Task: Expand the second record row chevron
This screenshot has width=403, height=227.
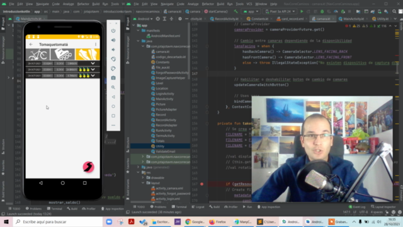Action: tap(93, 69)
